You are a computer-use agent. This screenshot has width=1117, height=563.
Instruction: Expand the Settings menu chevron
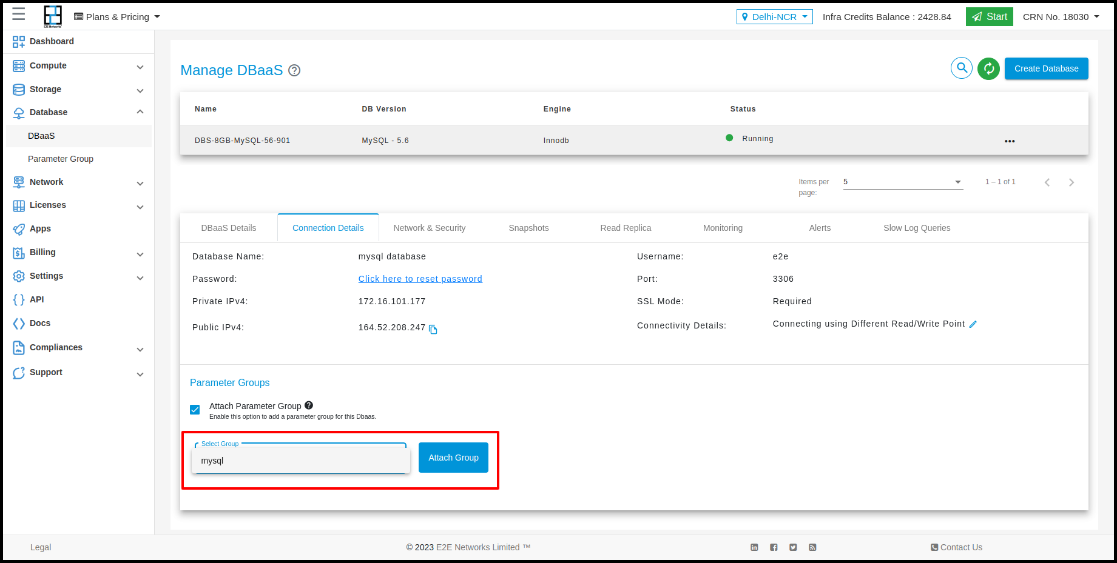(x=140, y=278)
